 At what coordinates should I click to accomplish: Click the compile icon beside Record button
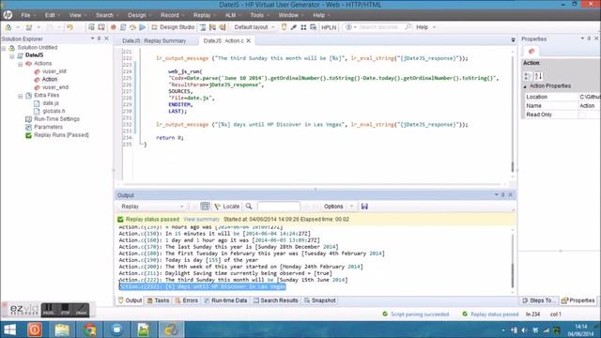click(x=123, y=27)
